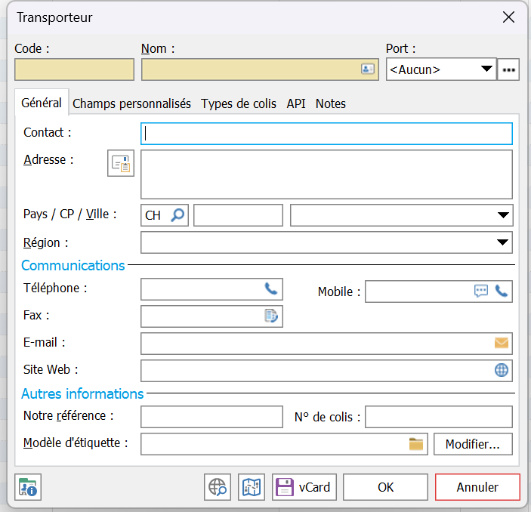This screenshot has height=512, width=531.
Task: Click the SMS bubble icon in Mobile field
Action: pos(481,291)
